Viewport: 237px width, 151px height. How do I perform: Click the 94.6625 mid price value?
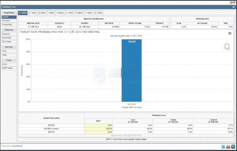[x=115, y=27]
